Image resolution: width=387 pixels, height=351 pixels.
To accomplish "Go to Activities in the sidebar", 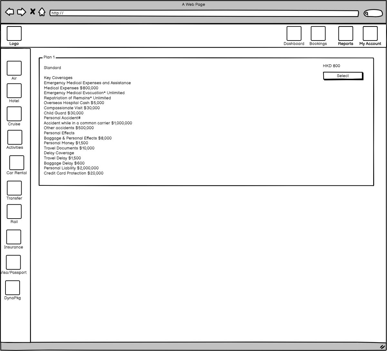I will point(15,137).
